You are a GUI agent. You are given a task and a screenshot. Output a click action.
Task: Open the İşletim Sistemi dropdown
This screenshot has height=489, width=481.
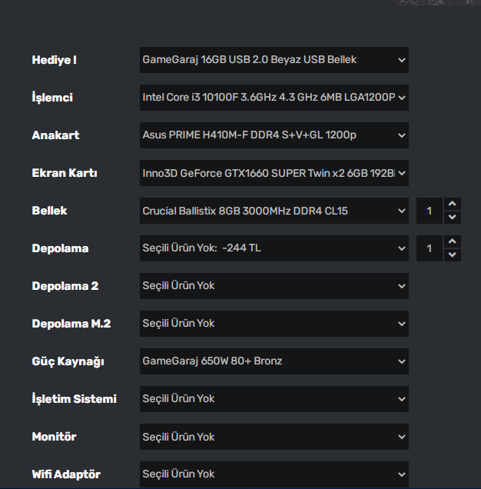pos(274,399)
